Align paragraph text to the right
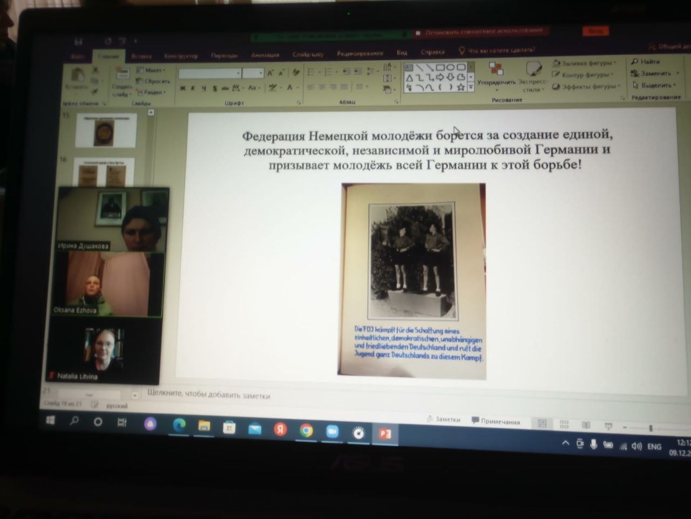 click(333, 87)
